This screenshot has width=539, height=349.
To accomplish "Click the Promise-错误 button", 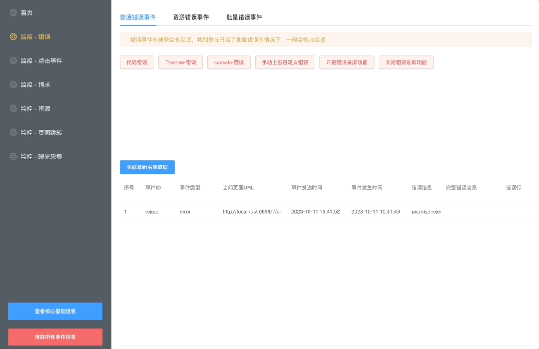I will point(180,62).
